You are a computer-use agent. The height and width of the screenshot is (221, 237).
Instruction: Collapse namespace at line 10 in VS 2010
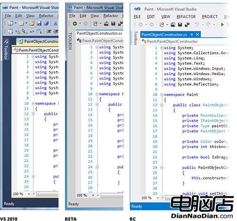pyautogui.click(x=33, y=103)
